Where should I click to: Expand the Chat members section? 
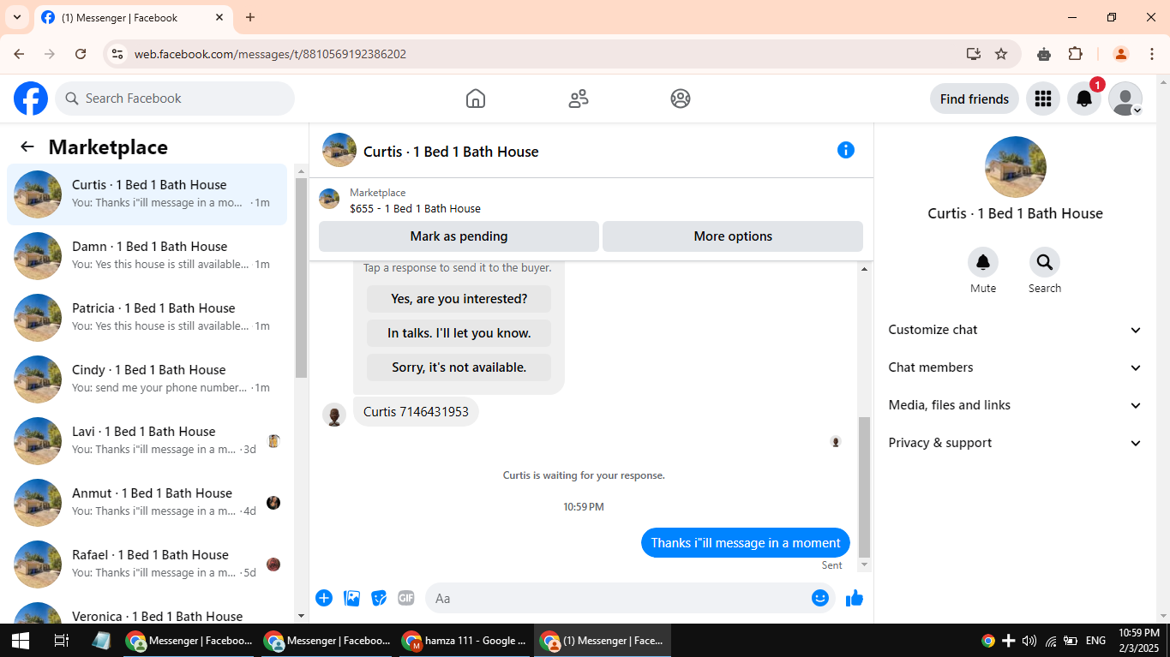(x=1016, y=367)
